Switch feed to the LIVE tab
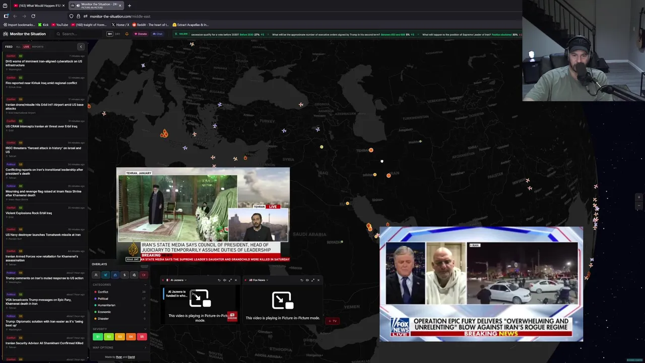 point(26,47)
